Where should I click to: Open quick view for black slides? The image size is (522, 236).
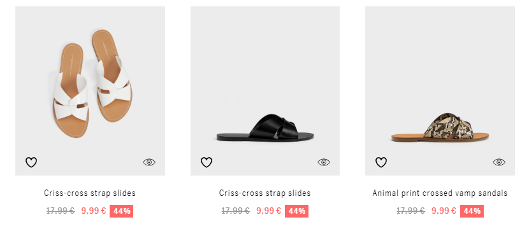pyautogui.click(x=324, y=162)
